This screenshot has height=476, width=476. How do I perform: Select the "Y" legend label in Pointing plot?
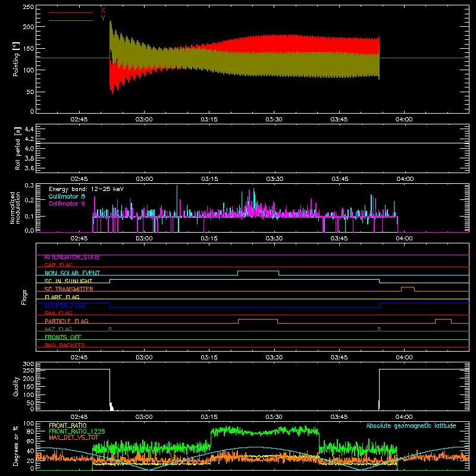tap(103, 18)
